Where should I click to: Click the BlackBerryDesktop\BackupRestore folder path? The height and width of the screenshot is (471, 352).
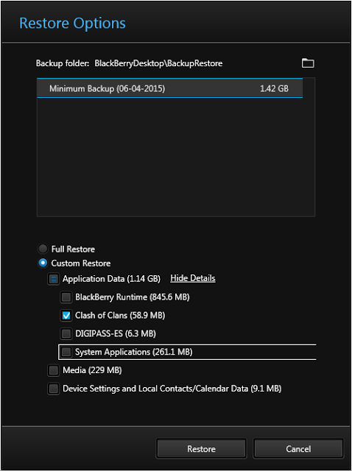[158, 63]
